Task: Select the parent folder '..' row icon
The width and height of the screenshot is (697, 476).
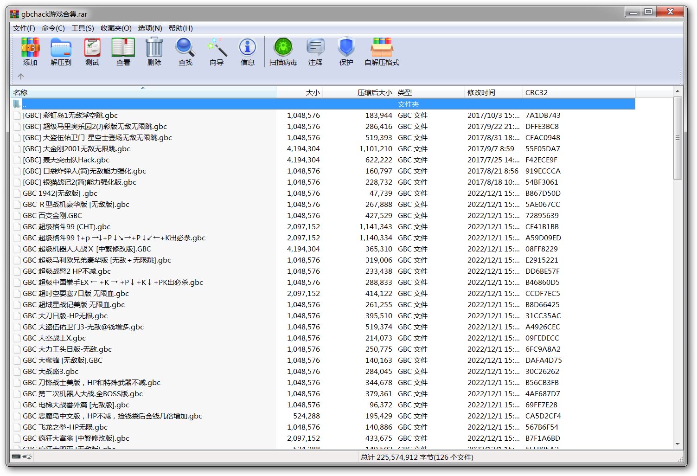Action: pyautogui.click(x=17, y=104)
